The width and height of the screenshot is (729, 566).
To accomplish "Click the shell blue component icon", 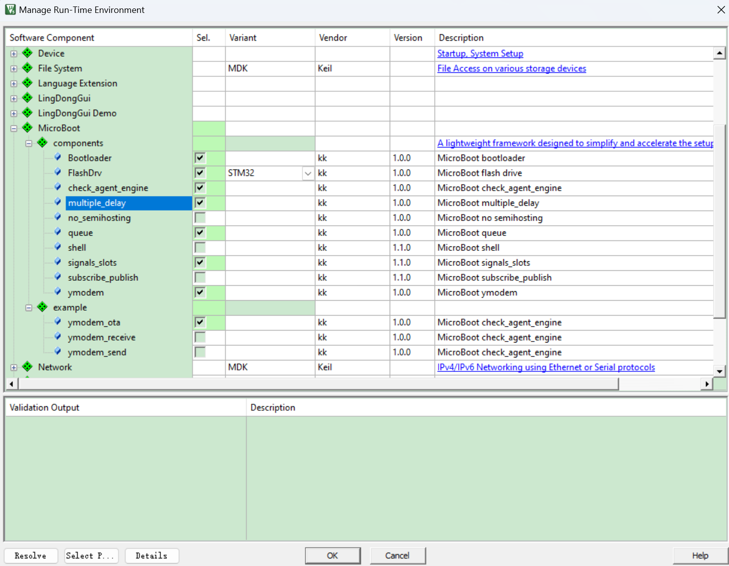I will [x=58, y=247].
